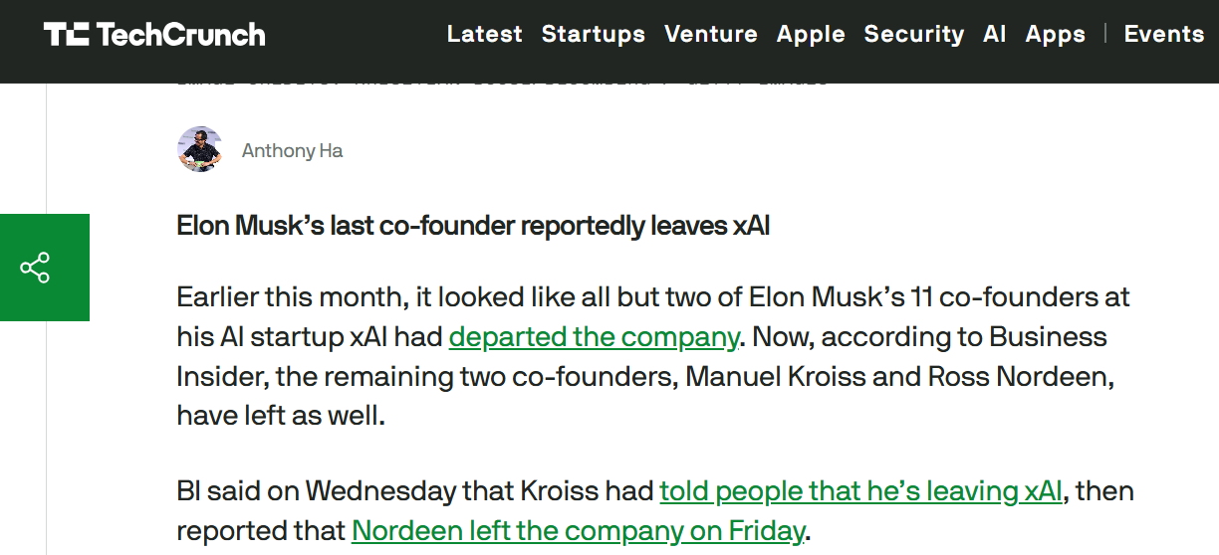1219x555 pixels.
Task: Go to the Latest section
Action: click(484, 34)
